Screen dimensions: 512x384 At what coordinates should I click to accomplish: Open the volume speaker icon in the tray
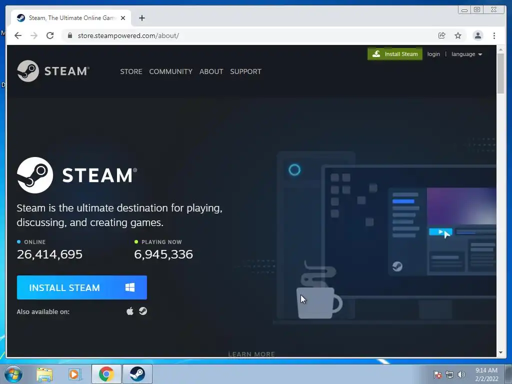(x=461, y=374)
